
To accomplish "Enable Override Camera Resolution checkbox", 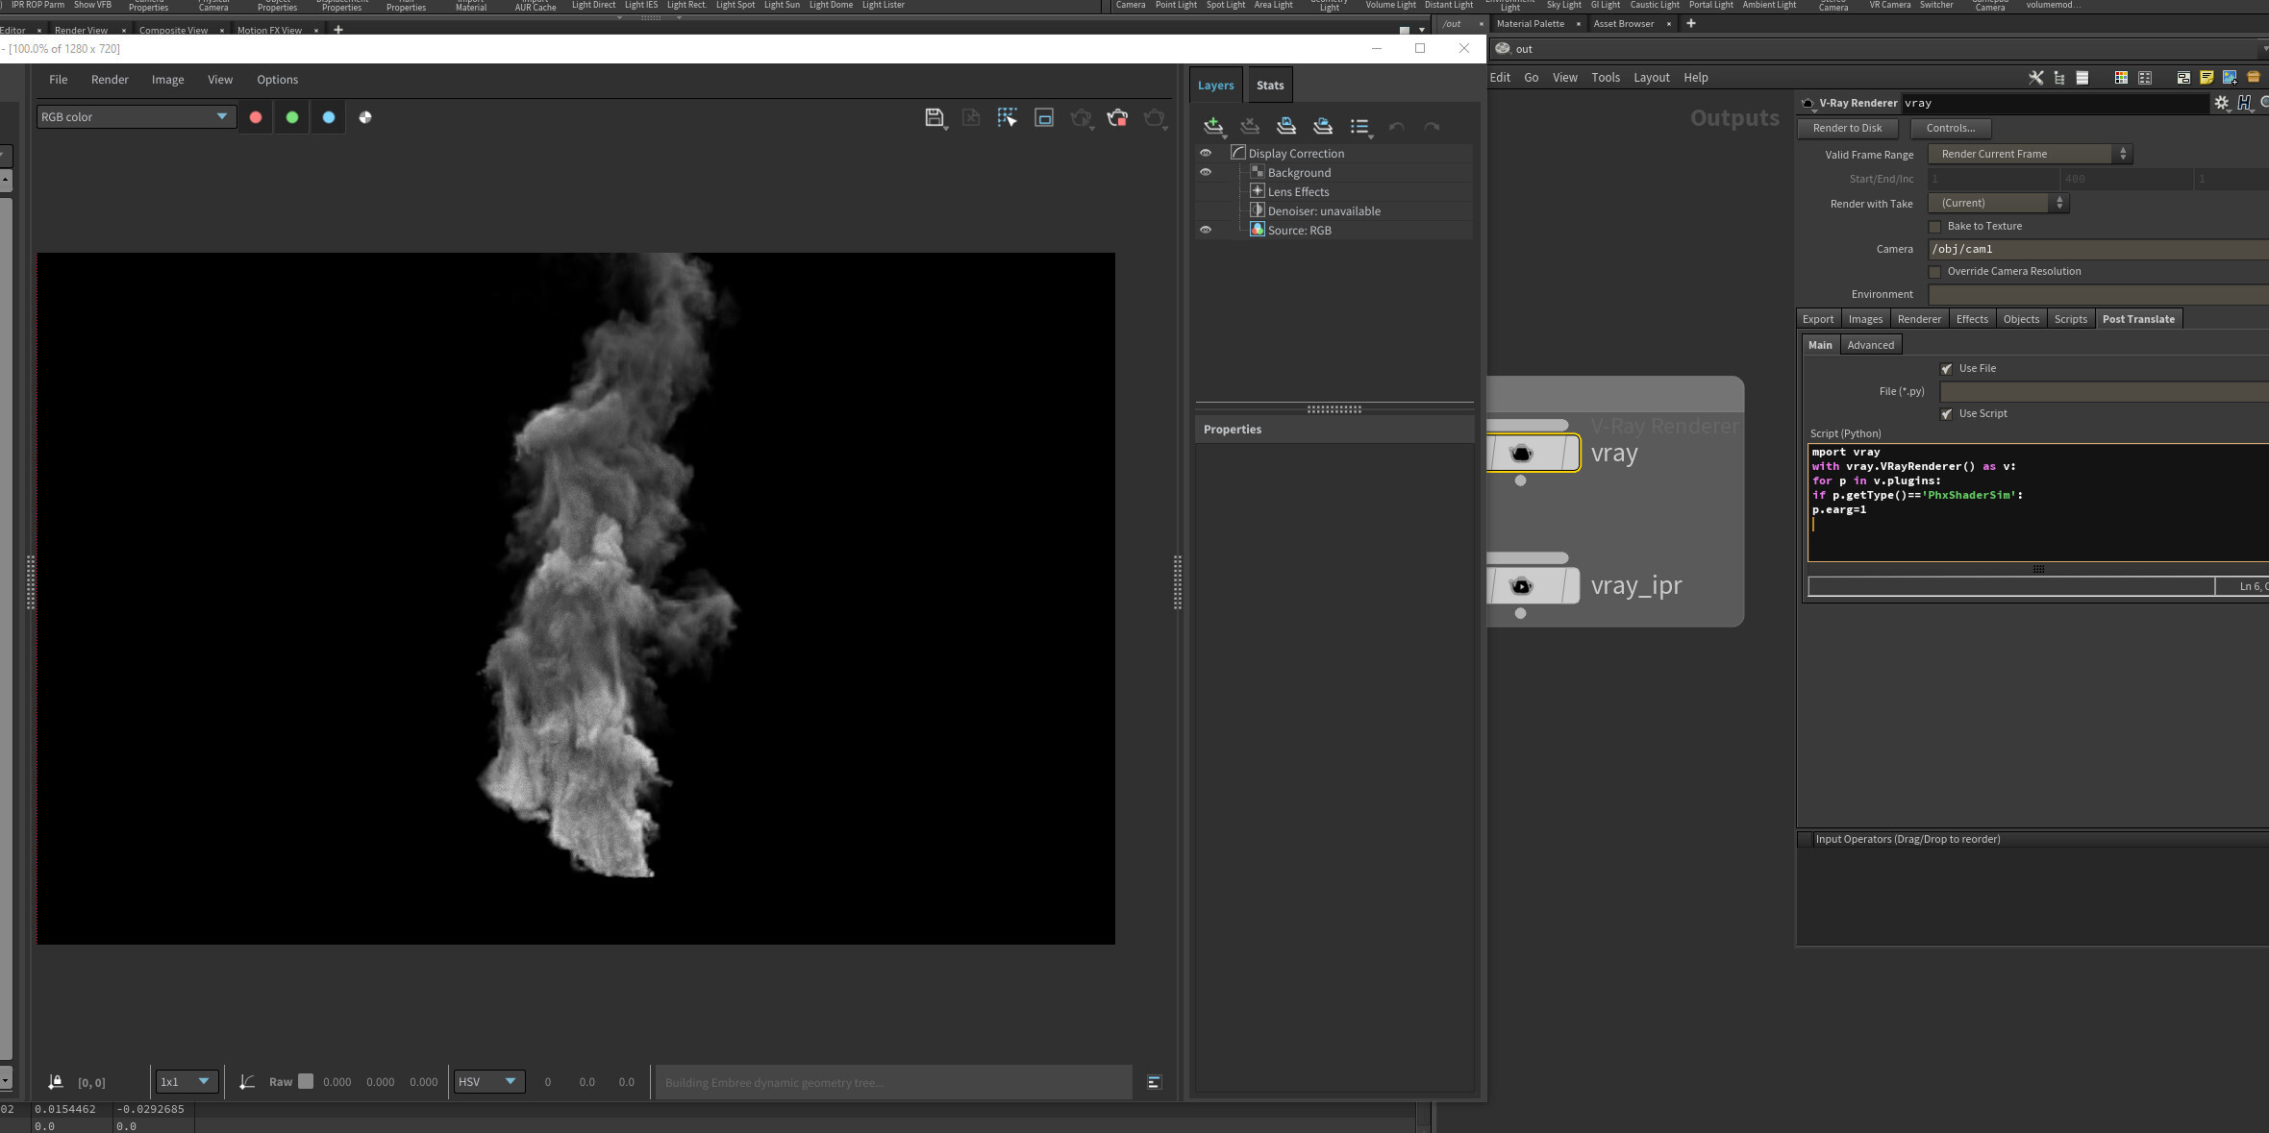I will pos(1935,272).
